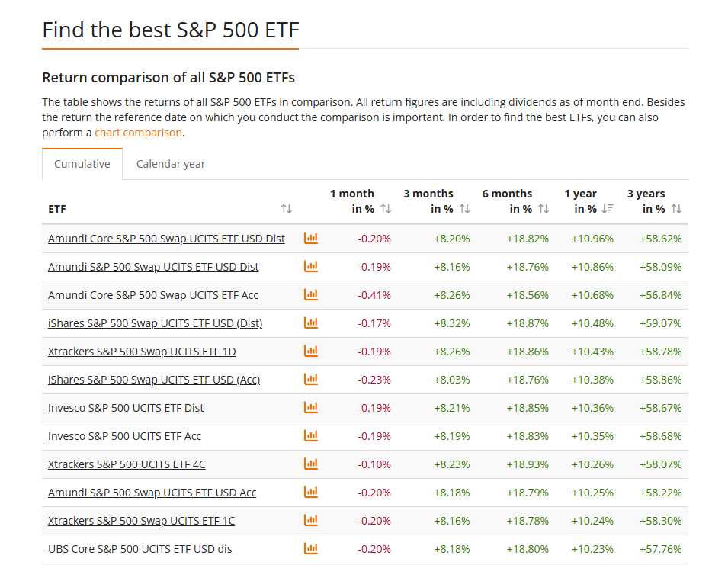The height and width of the screenshot is (565, 728).
Task: Open Invesco S&P 500 UCITS ETF Acc link
Action: pyautogui.click(x=124, y=436)
